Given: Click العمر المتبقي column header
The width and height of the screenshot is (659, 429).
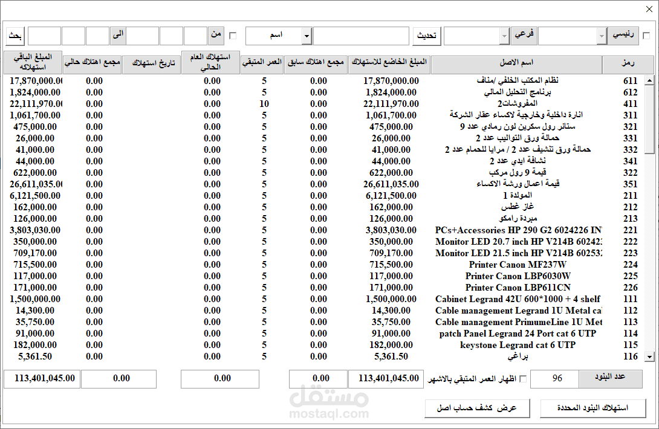Looking at the screenshot, I should click(x=262, y=65).
